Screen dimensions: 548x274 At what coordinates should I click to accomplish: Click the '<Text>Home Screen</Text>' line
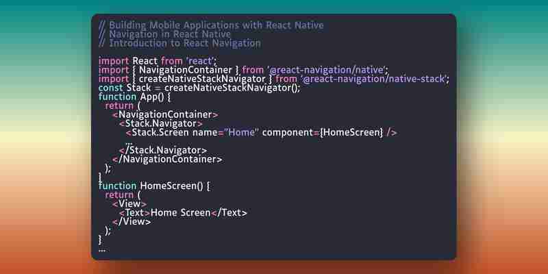point(183,213)
